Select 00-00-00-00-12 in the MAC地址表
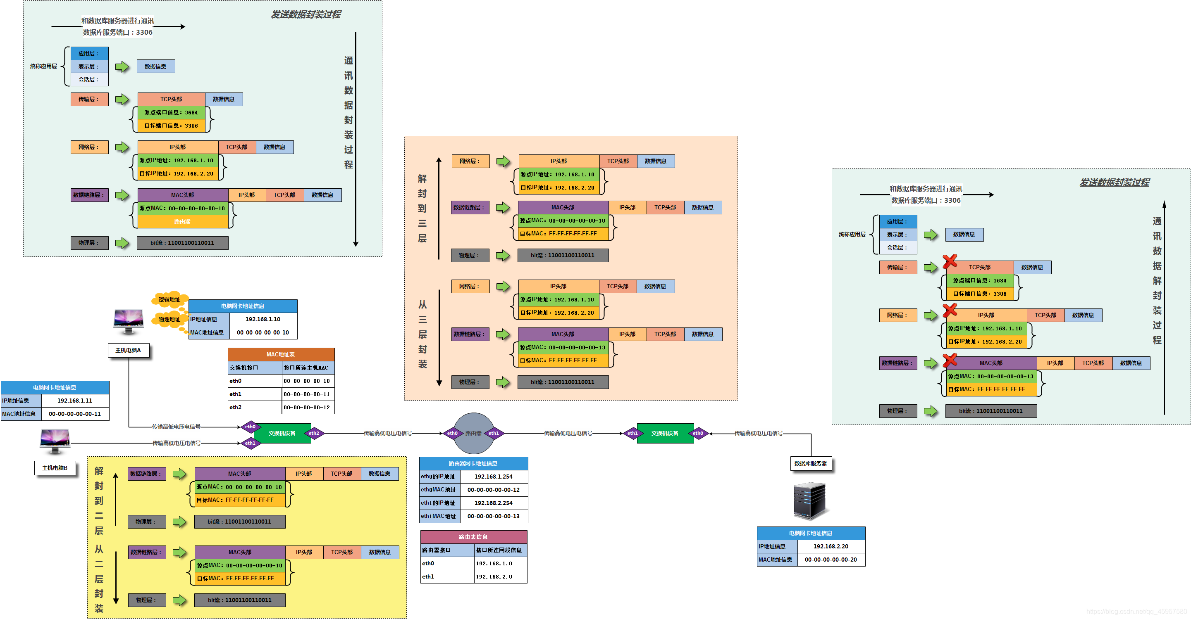 pos(308,408)
